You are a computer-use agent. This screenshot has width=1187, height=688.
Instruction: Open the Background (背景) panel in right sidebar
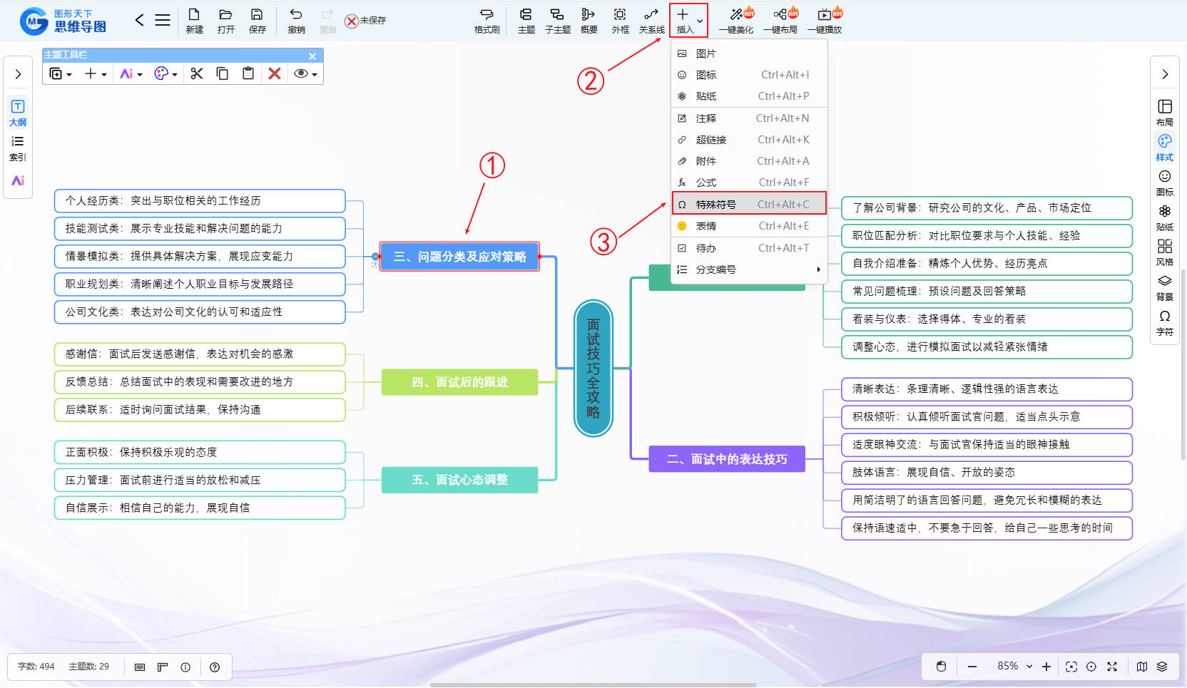point(1164,287)
